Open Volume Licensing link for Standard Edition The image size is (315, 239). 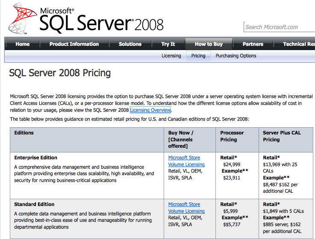pyautogui.click(x=186, y=211)
